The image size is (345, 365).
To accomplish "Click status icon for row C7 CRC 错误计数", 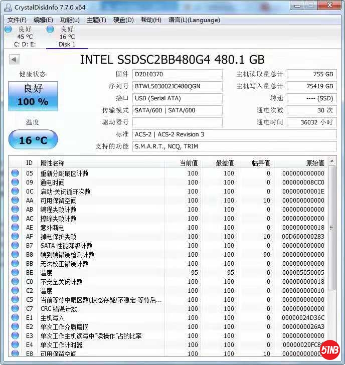I will pos(15,308).
